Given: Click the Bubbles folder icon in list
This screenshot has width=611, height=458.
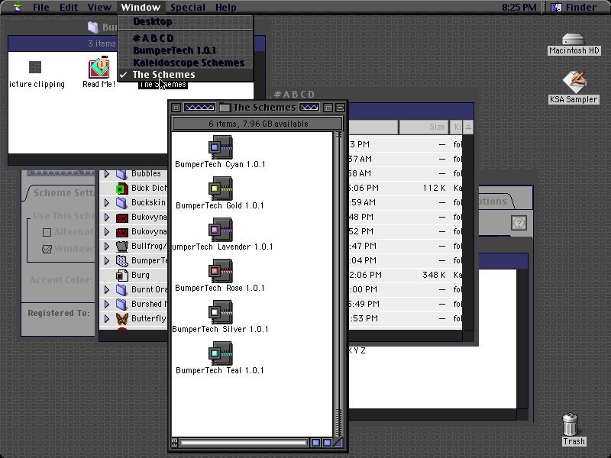Looking at the screenshot, I should point(121,174).
